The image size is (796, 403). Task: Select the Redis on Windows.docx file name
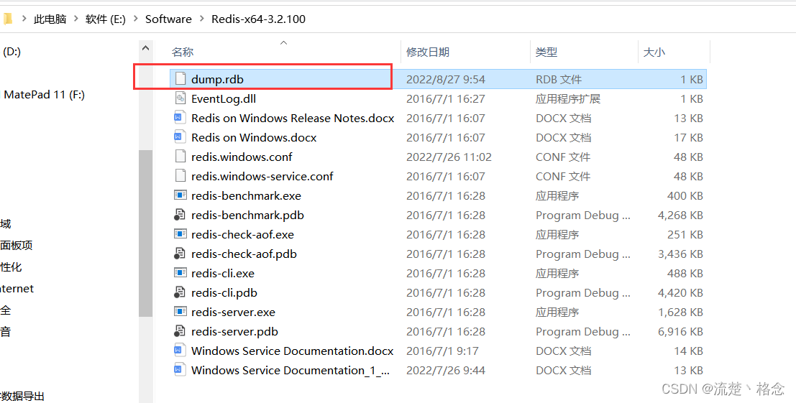tap(254, 137)
